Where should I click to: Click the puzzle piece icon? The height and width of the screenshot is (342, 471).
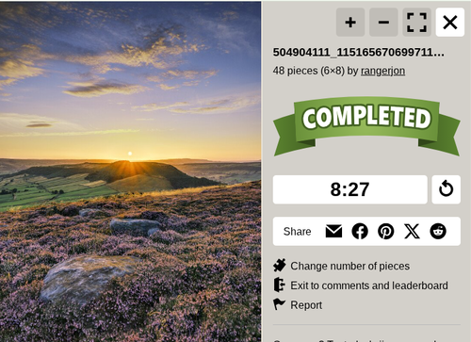click(x=279, y=266)
